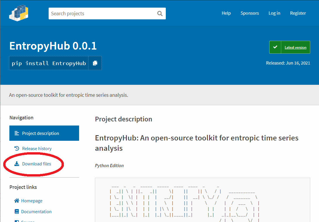
Task: Click the Project description heading
Action: coord(124,119)
